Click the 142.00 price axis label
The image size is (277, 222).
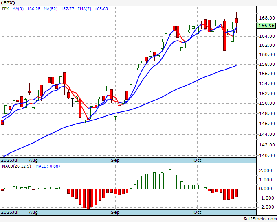tap(267, 145)
